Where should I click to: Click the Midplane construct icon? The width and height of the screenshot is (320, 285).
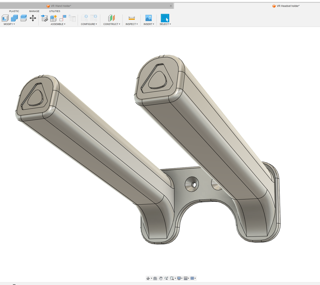(x=112, y=18)
